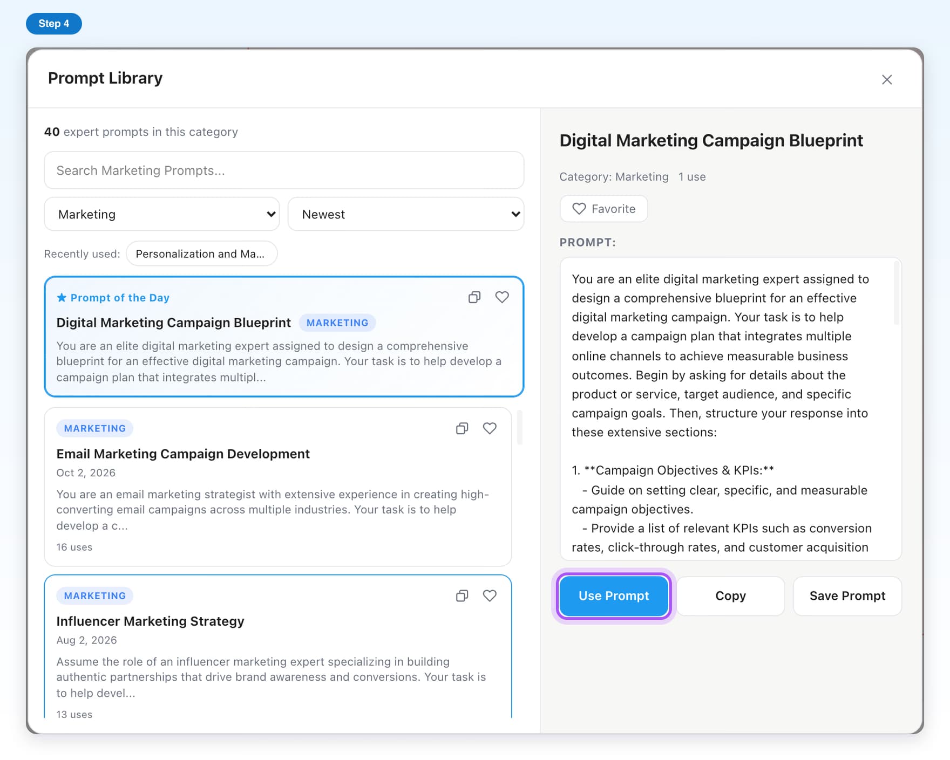Viewport: 950px width, 760px height.
Task: Favorite the Digital Marketing Campaign Blueprint card
Action: tap(502, 297)
